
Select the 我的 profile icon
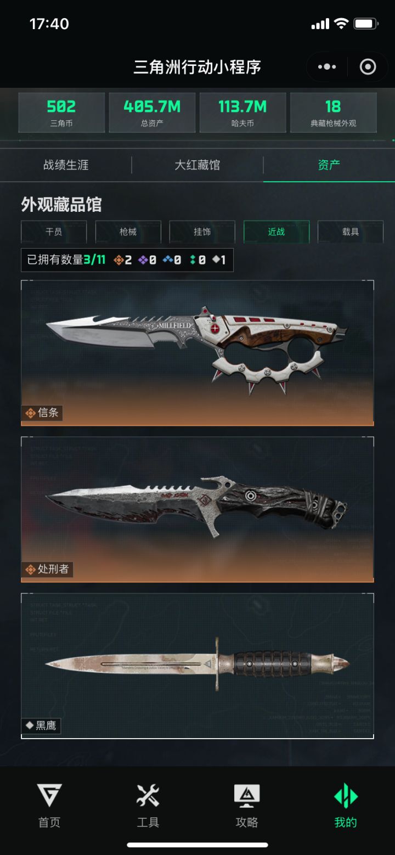pos(346,796)
